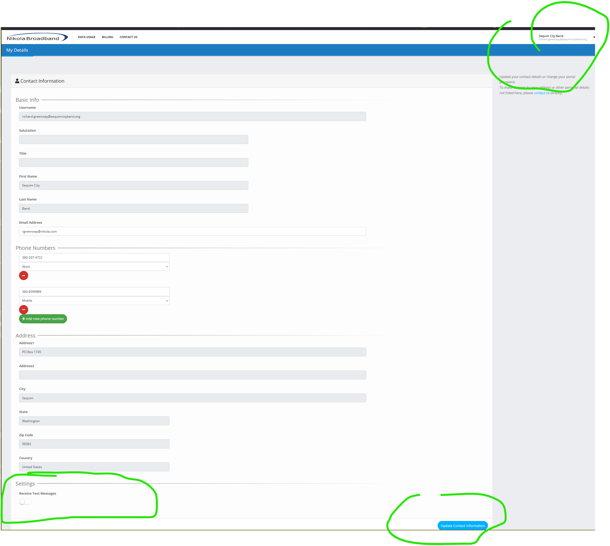Click Add new phone number button
The image size is (610, 546).
coord(43,319)
